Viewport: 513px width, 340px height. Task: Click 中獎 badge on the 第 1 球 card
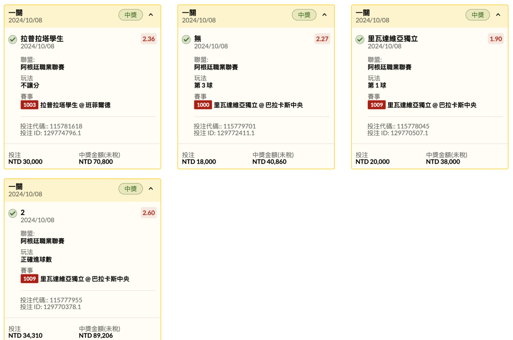(x=478, y=15)
